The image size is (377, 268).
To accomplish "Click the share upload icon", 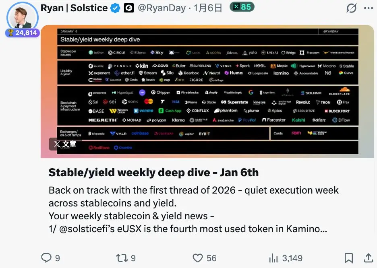I will pyautogui.click(x=368, y=258).
